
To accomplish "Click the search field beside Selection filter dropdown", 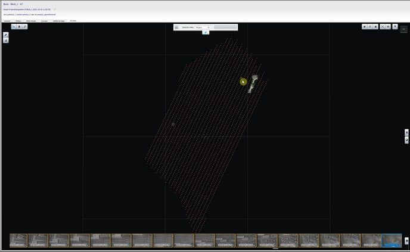I will click(225, 27).
